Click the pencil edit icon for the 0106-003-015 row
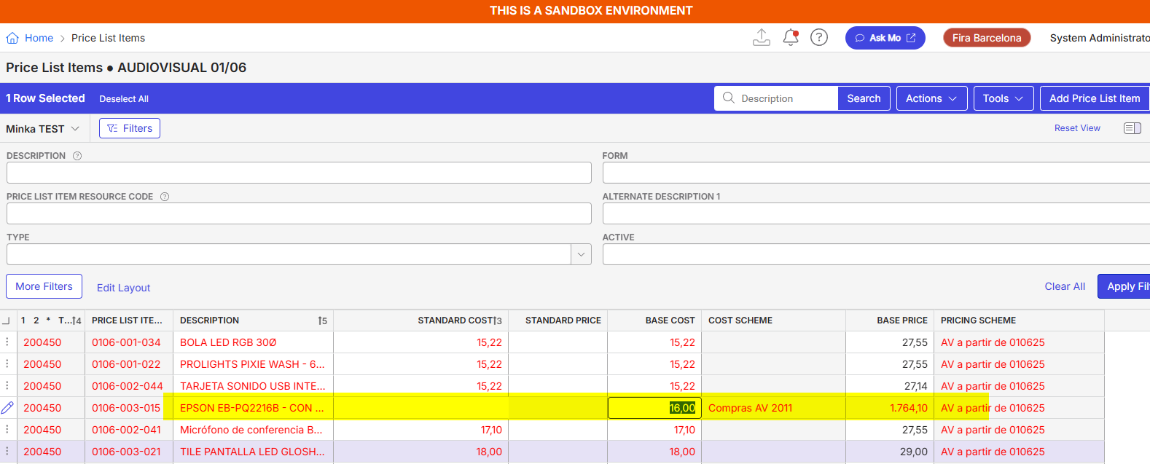 (x=7, y=407)
